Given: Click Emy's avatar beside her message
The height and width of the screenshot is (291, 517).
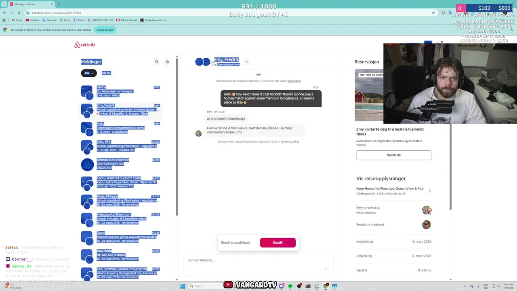Looking at the screenshot, I should [x=198, y=133].
